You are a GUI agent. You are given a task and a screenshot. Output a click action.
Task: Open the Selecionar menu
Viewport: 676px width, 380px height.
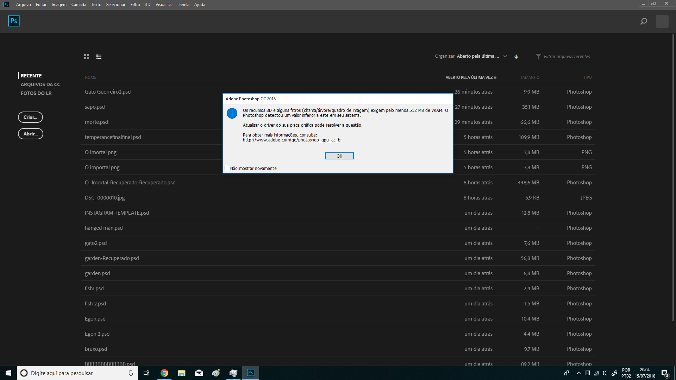116,5
